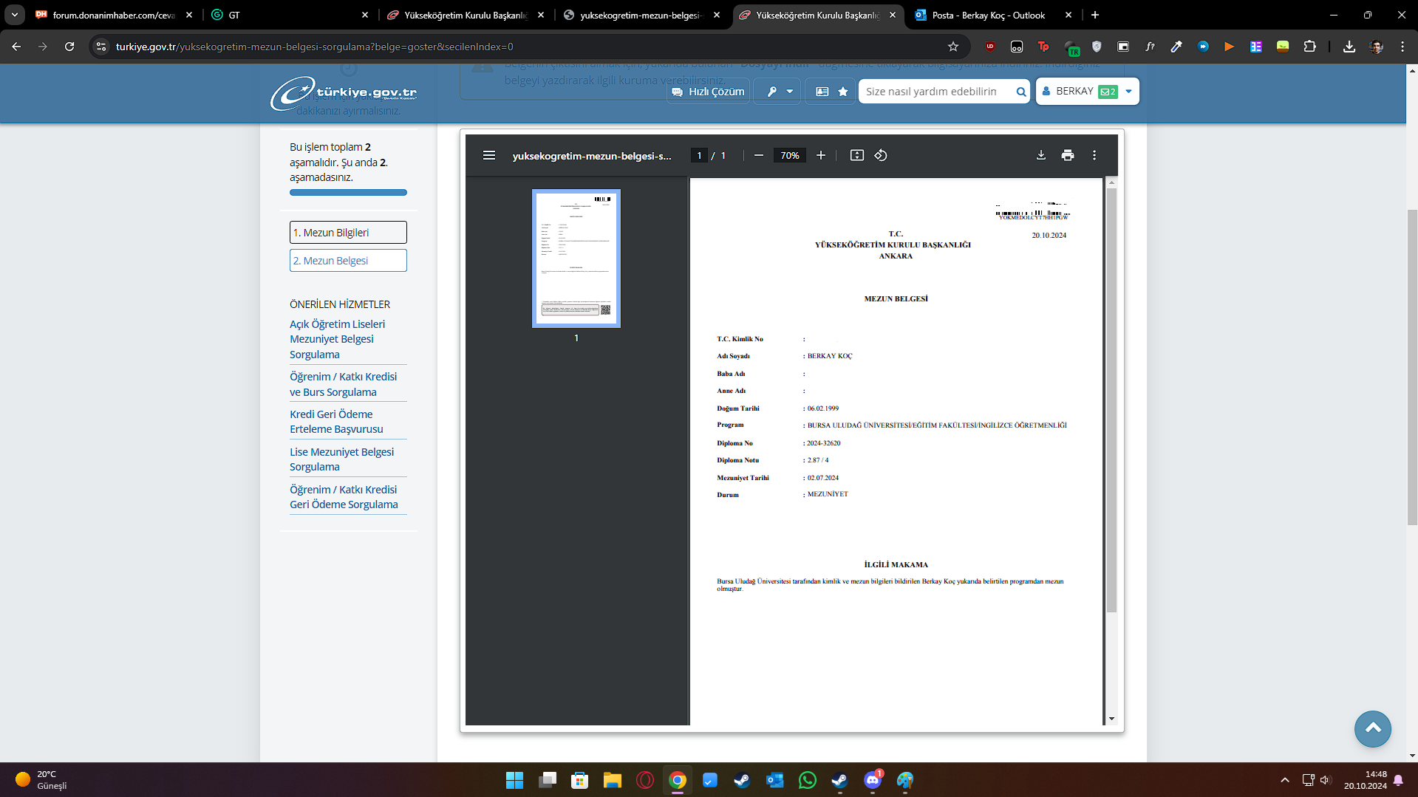Print the graduation certificate PDF
Image resolution: width=1418 pixels, height=797 pixels.
click(x=1067, y=155)
